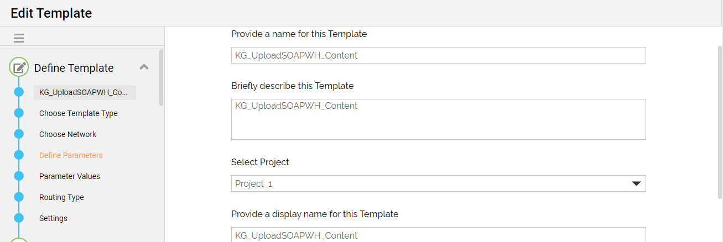Collapse the Define Template section chevron
The width and height of the screenshot is (723, 242).
144,67
